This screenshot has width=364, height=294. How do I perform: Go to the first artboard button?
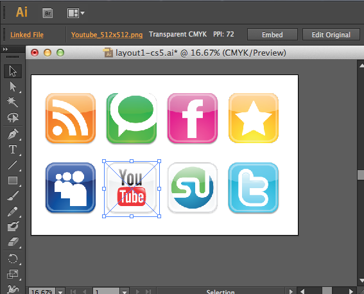click(x=73, y=291)
